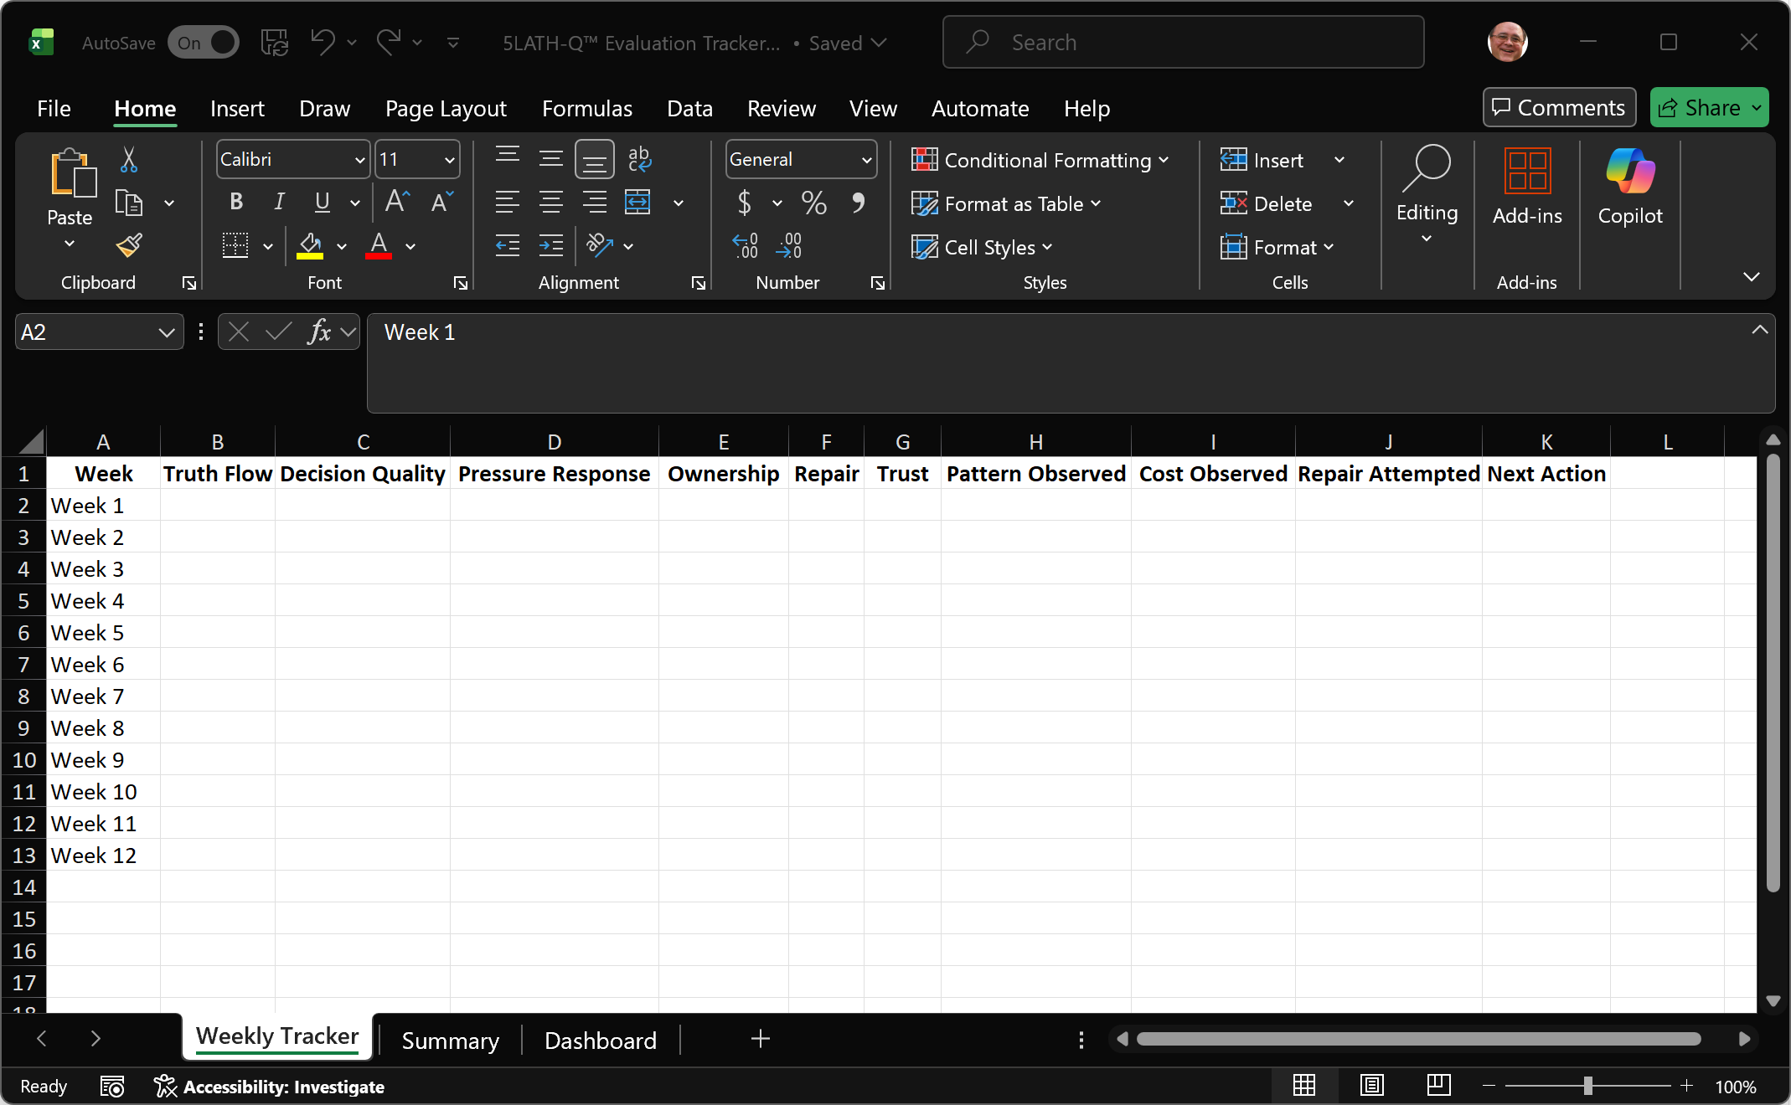Open the Formulas ribbon tab
The width and height of the screenshot is (1791, 1105).
click(586, 108)
